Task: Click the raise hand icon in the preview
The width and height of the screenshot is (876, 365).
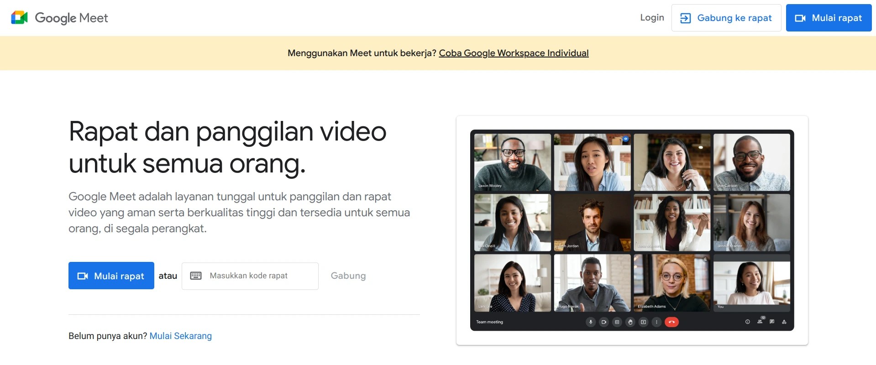Action: pos(630,322)
